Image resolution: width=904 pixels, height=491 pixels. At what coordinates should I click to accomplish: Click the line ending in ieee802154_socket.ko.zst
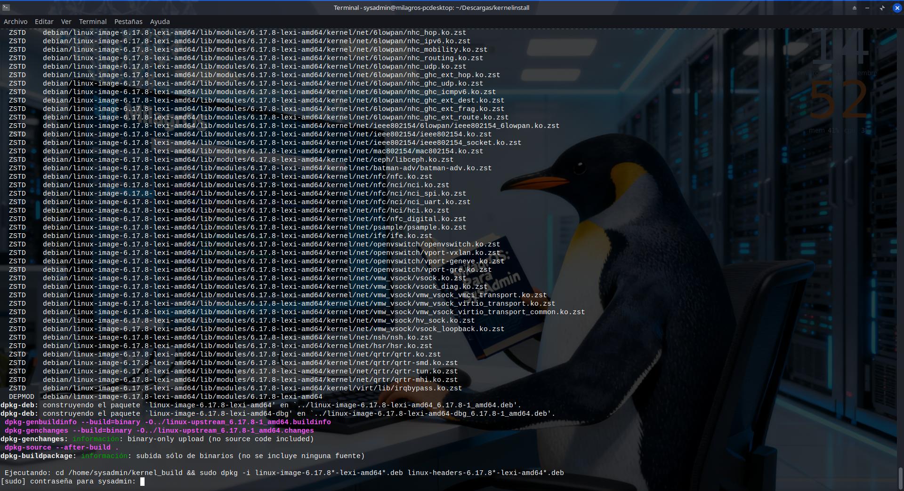[x=265, y=143]
